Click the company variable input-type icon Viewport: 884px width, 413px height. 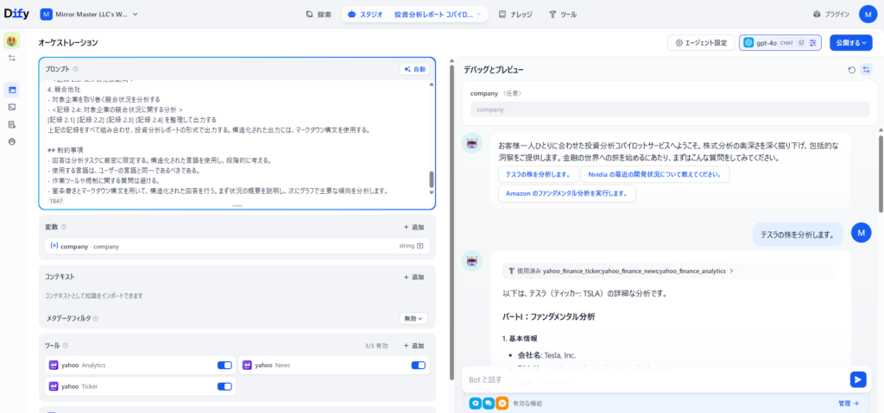420,247
